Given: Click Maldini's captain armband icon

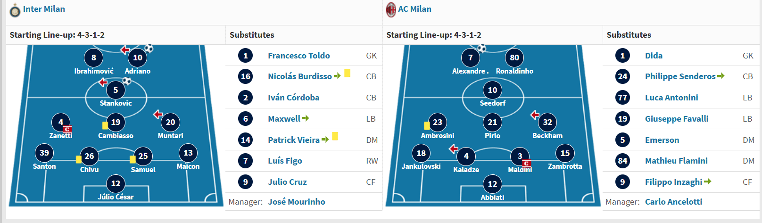Looking at the screenshot, I should tap(527, 163).
